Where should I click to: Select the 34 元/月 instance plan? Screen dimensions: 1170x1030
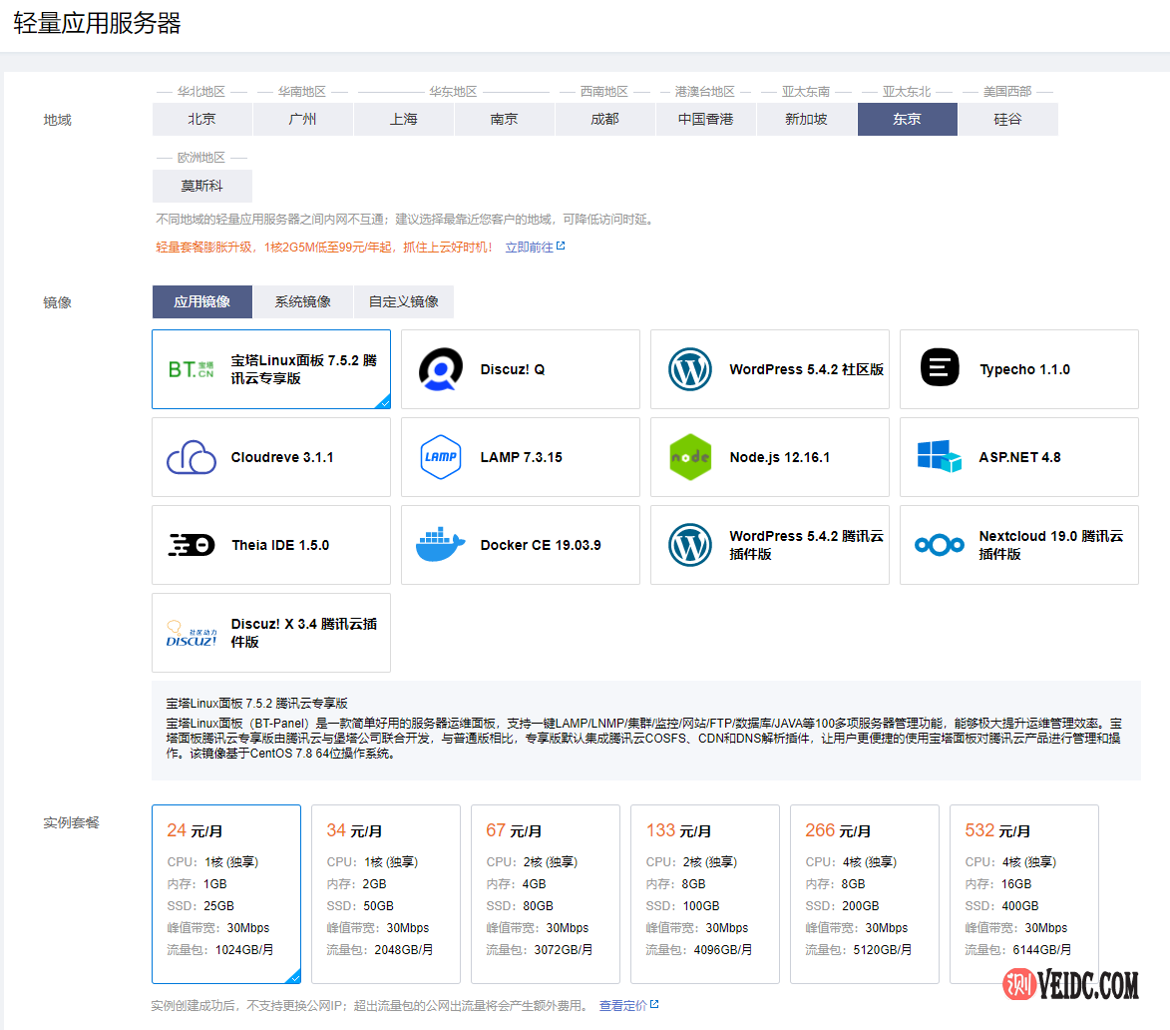(x=386, y=894)
